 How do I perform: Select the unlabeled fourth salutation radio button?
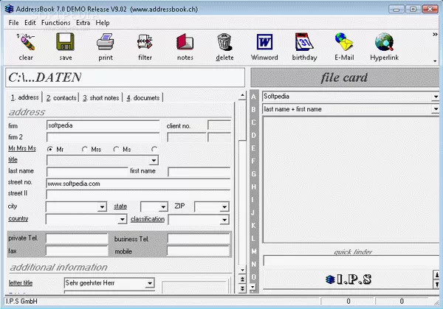point(154,149)
